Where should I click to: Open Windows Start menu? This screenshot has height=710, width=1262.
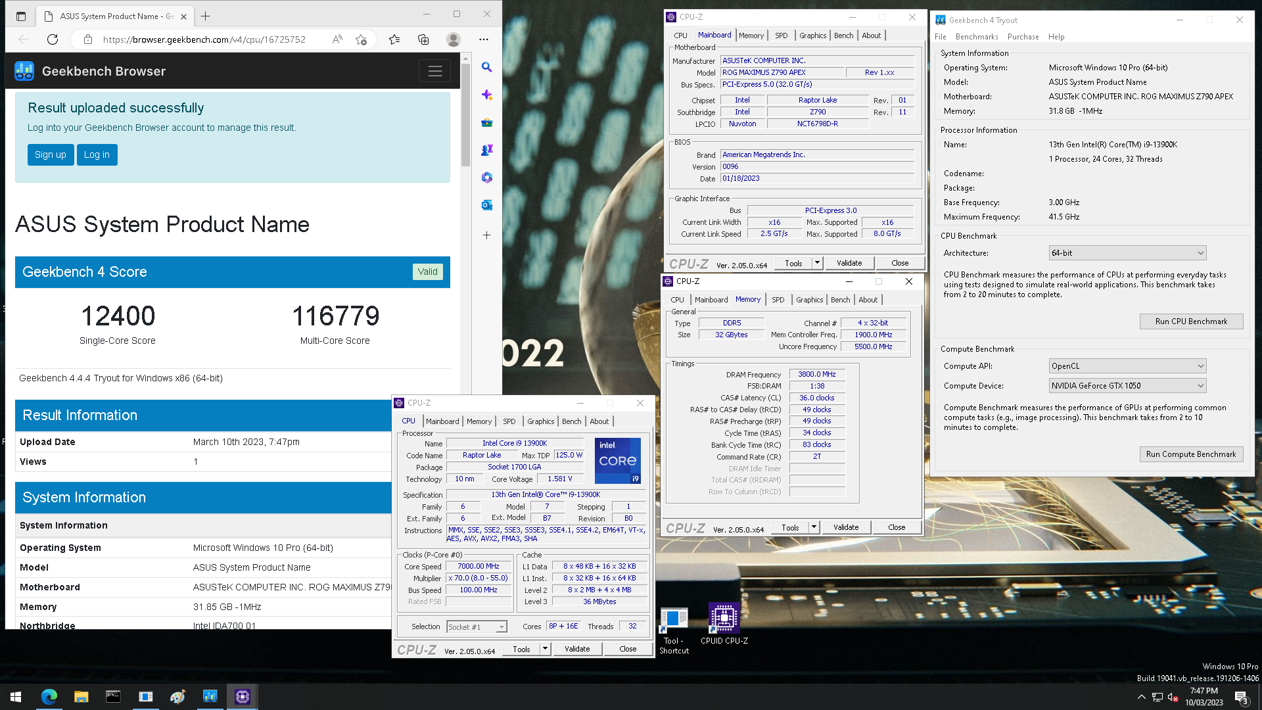coord(16,697)
